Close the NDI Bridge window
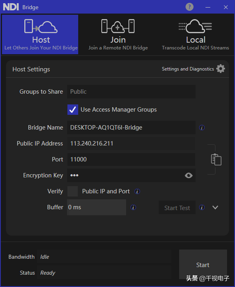 point(226,7)
